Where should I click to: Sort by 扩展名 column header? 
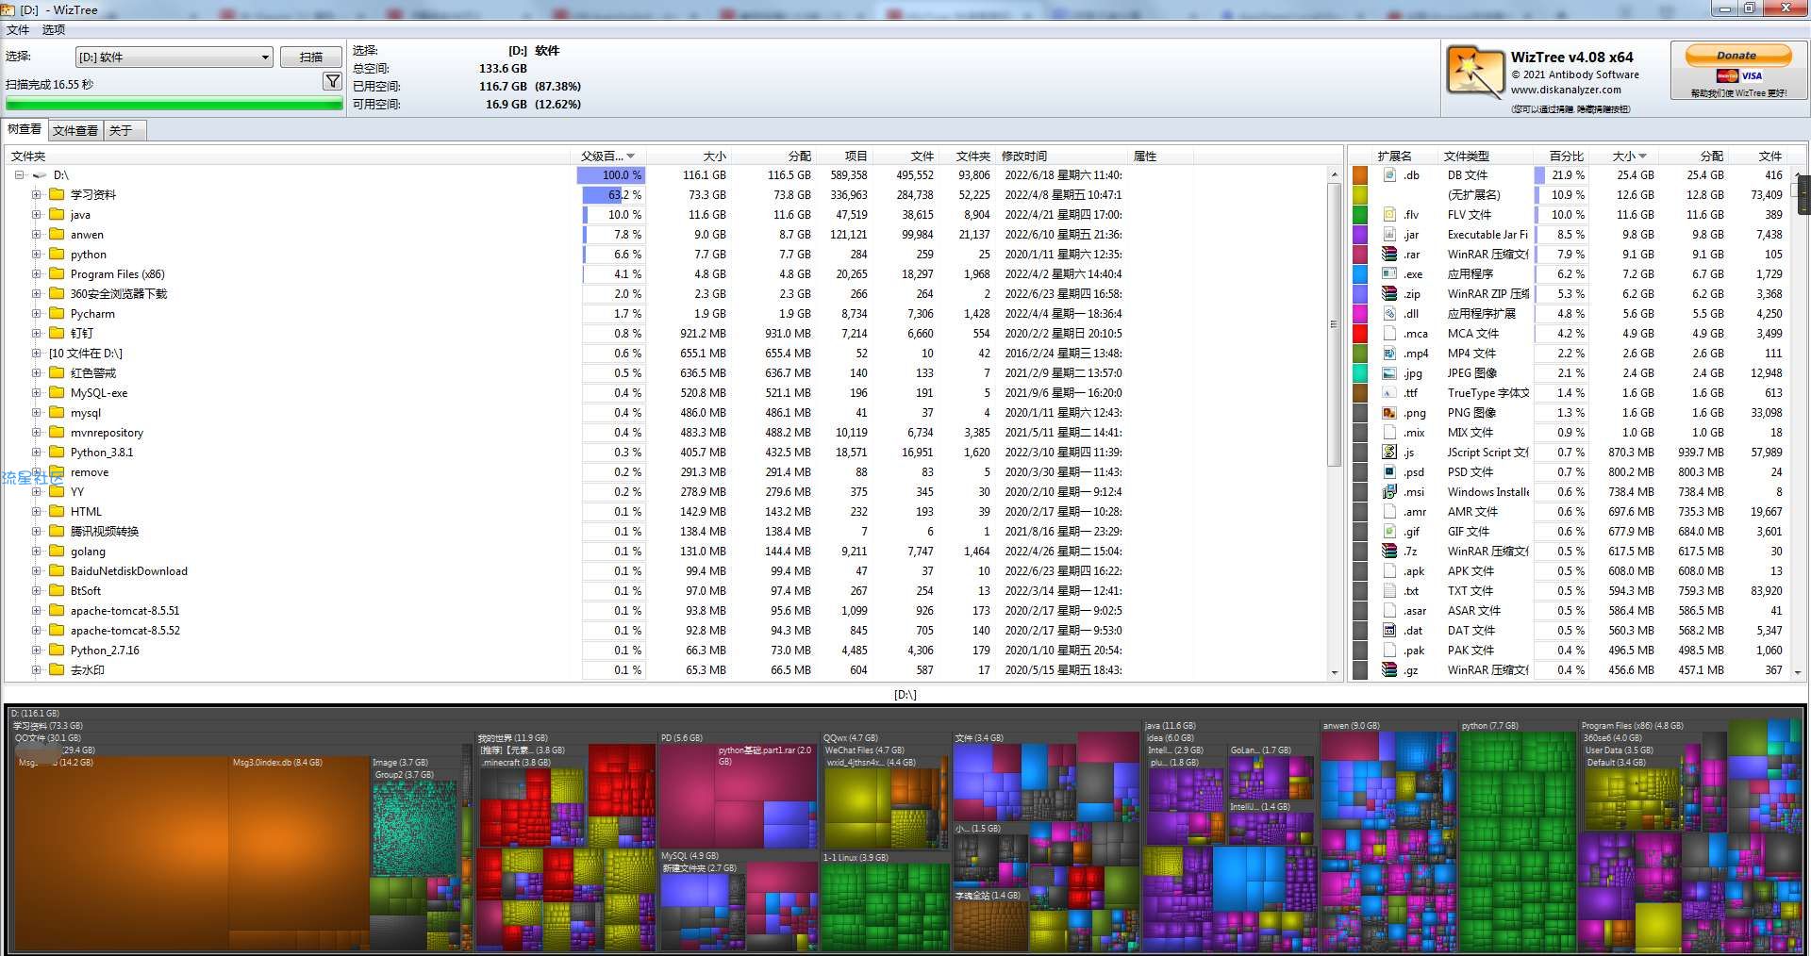(x=1394, y=156)
